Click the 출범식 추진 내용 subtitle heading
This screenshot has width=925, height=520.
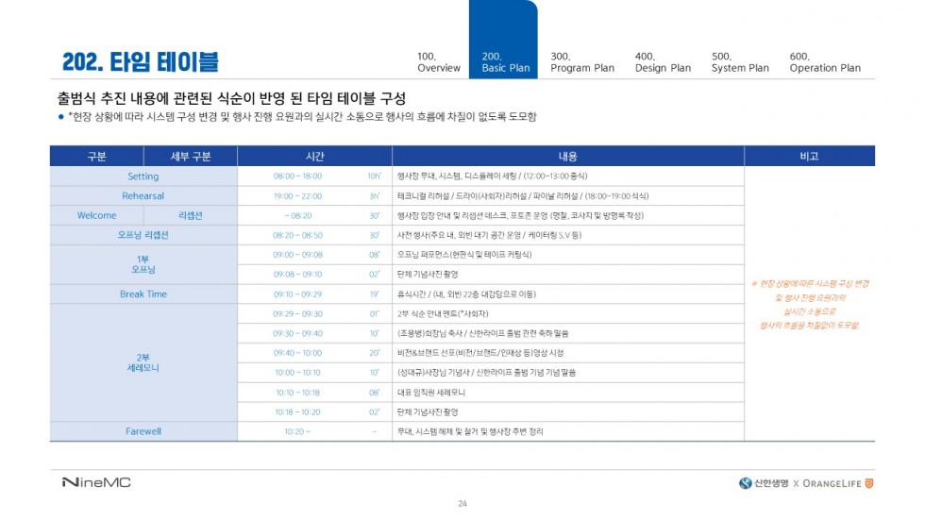click(232, 98)
